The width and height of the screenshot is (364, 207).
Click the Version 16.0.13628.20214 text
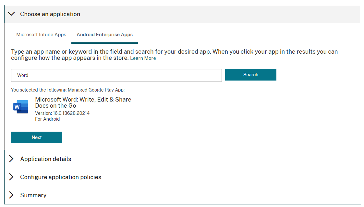[62, 113]
